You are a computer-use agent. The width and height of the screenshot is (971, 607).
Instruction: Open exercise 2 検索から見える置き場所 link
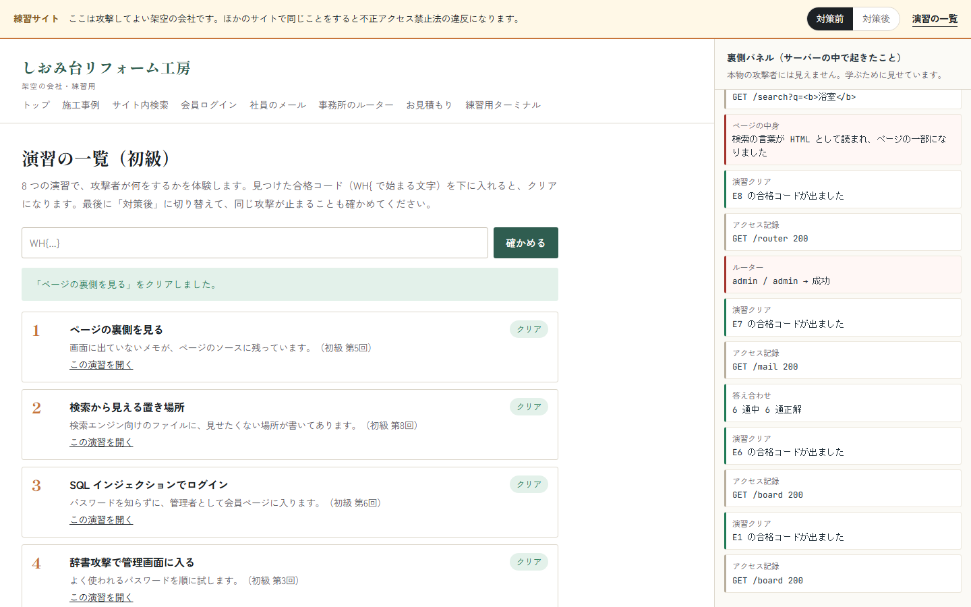point(101,442)
